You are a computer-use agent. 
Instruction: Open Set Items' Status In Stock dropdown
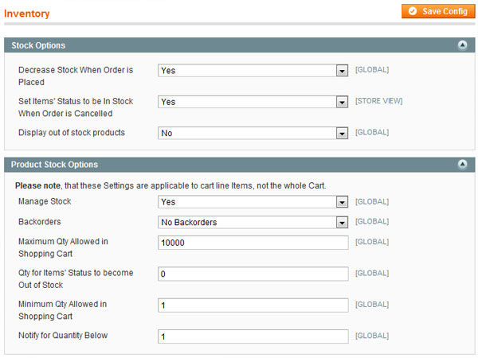click(x=253, y=102)
